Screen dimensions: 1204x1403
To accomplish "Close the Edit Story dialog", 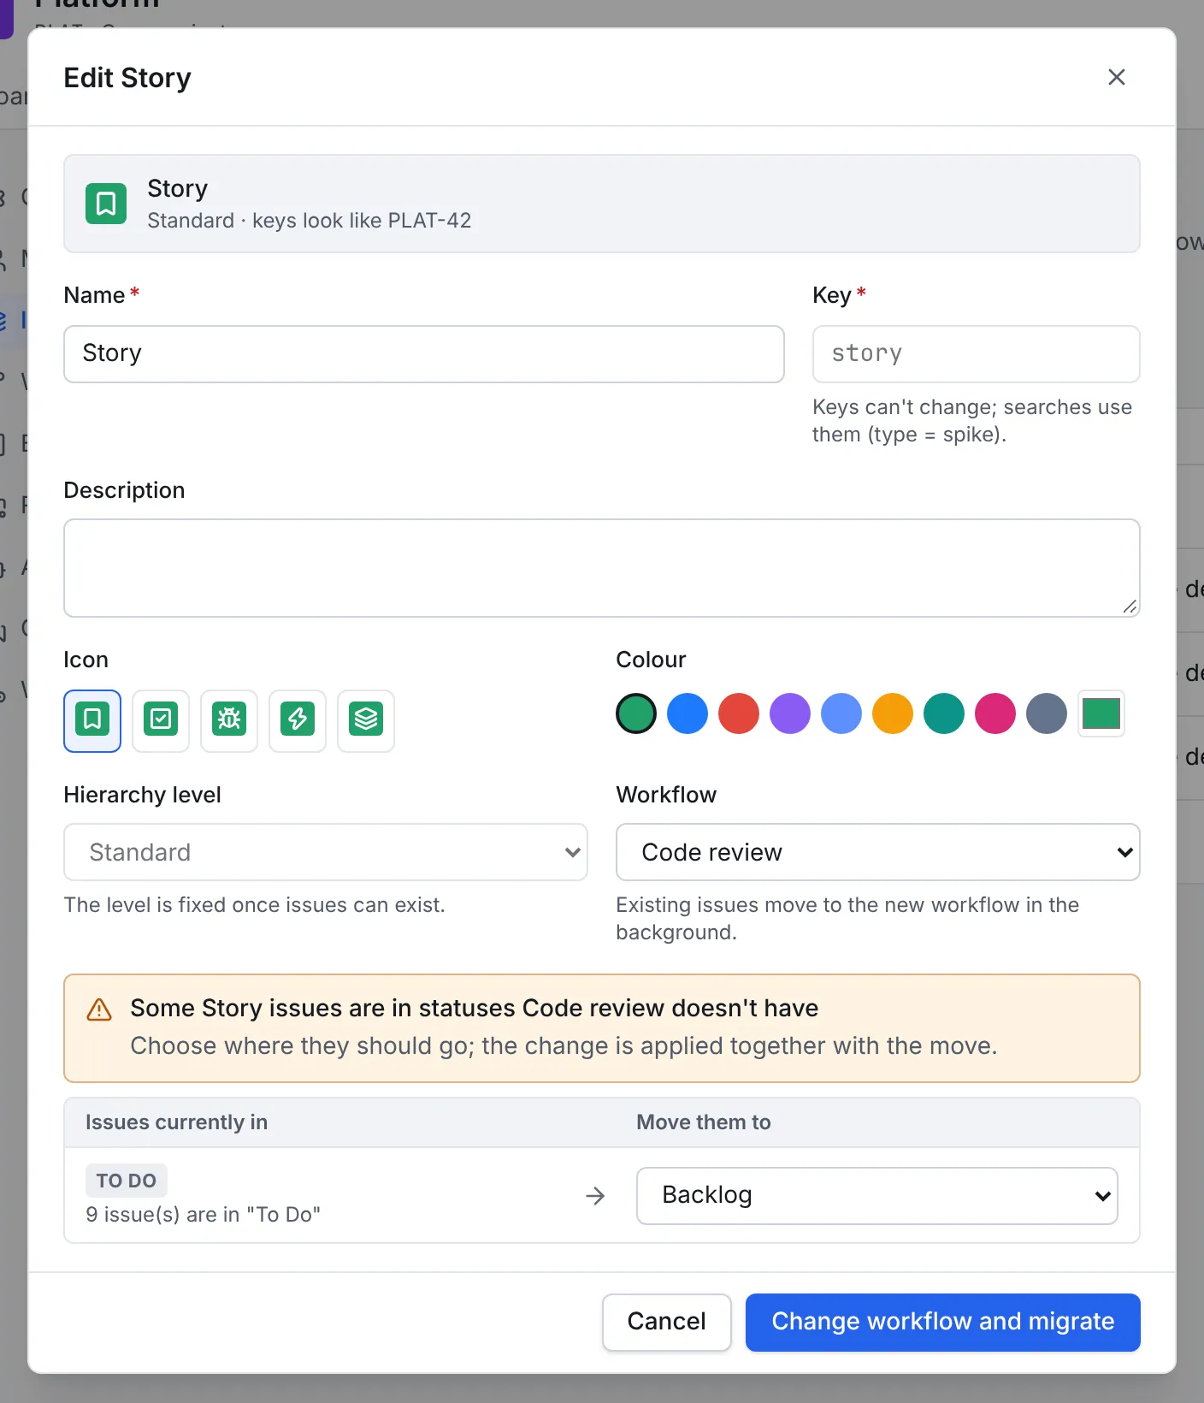I will pyautogui.click(x=1116, y=77).
